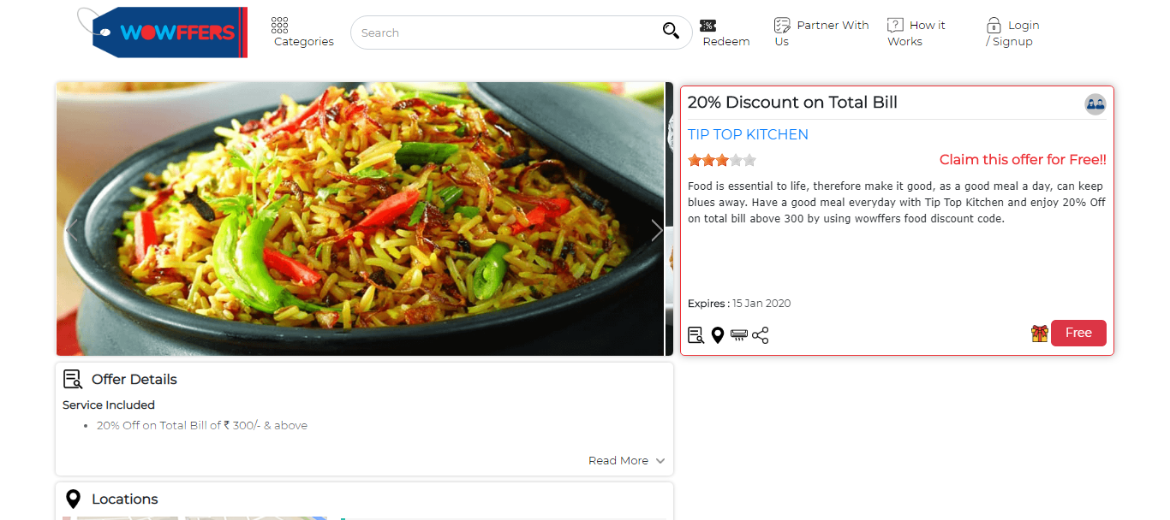Open the How it Works page

916,32
